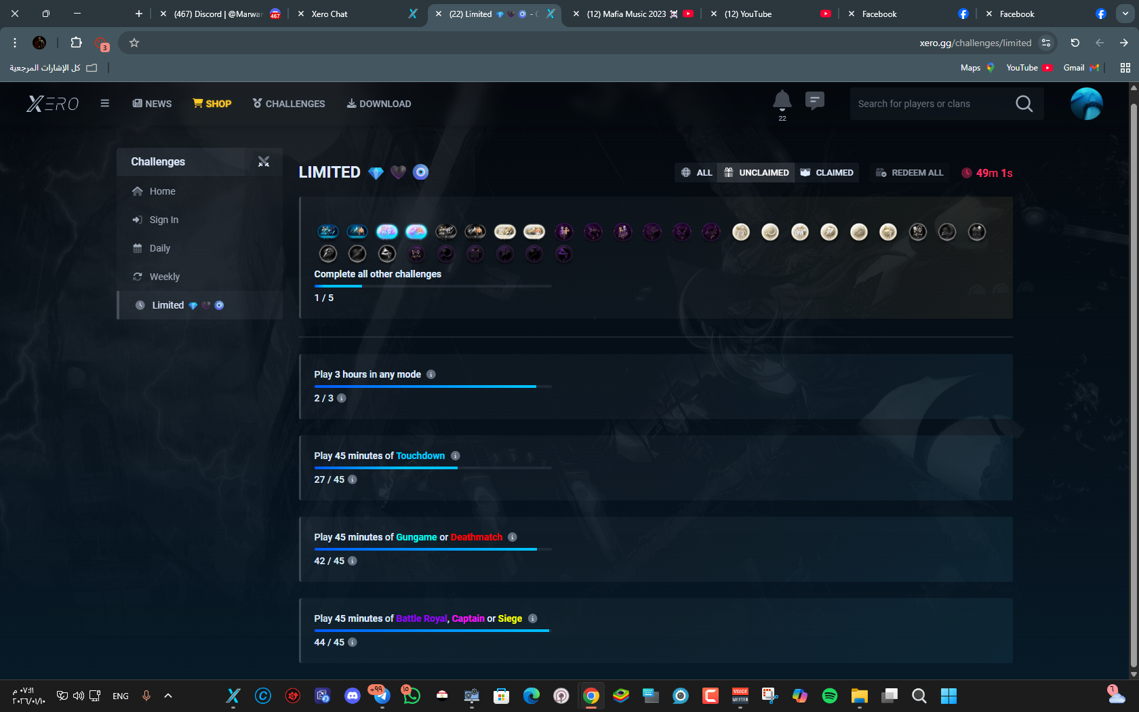Open the chat messages icon

tap(814, 101)
